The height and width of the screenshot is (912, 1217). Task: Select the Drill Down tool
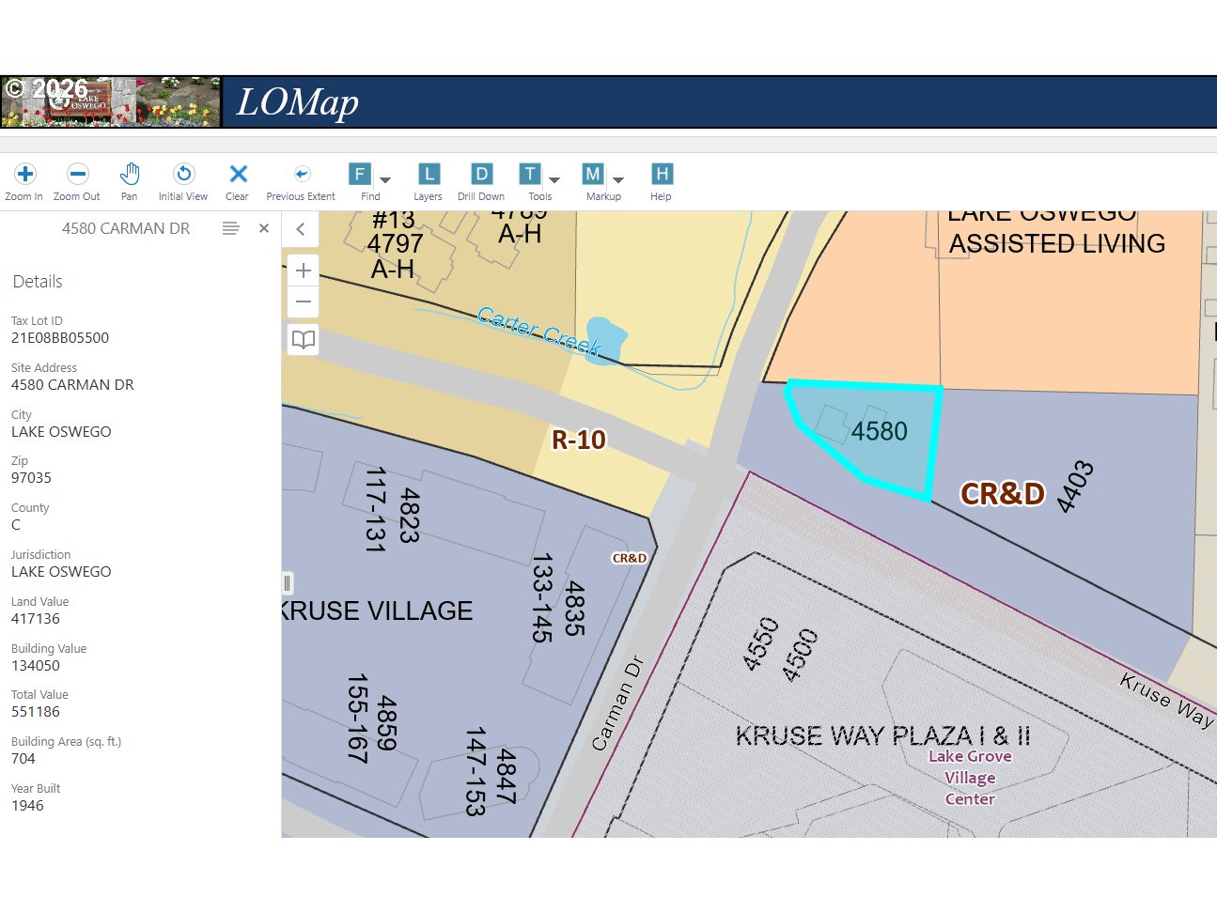tap(481, 181)
